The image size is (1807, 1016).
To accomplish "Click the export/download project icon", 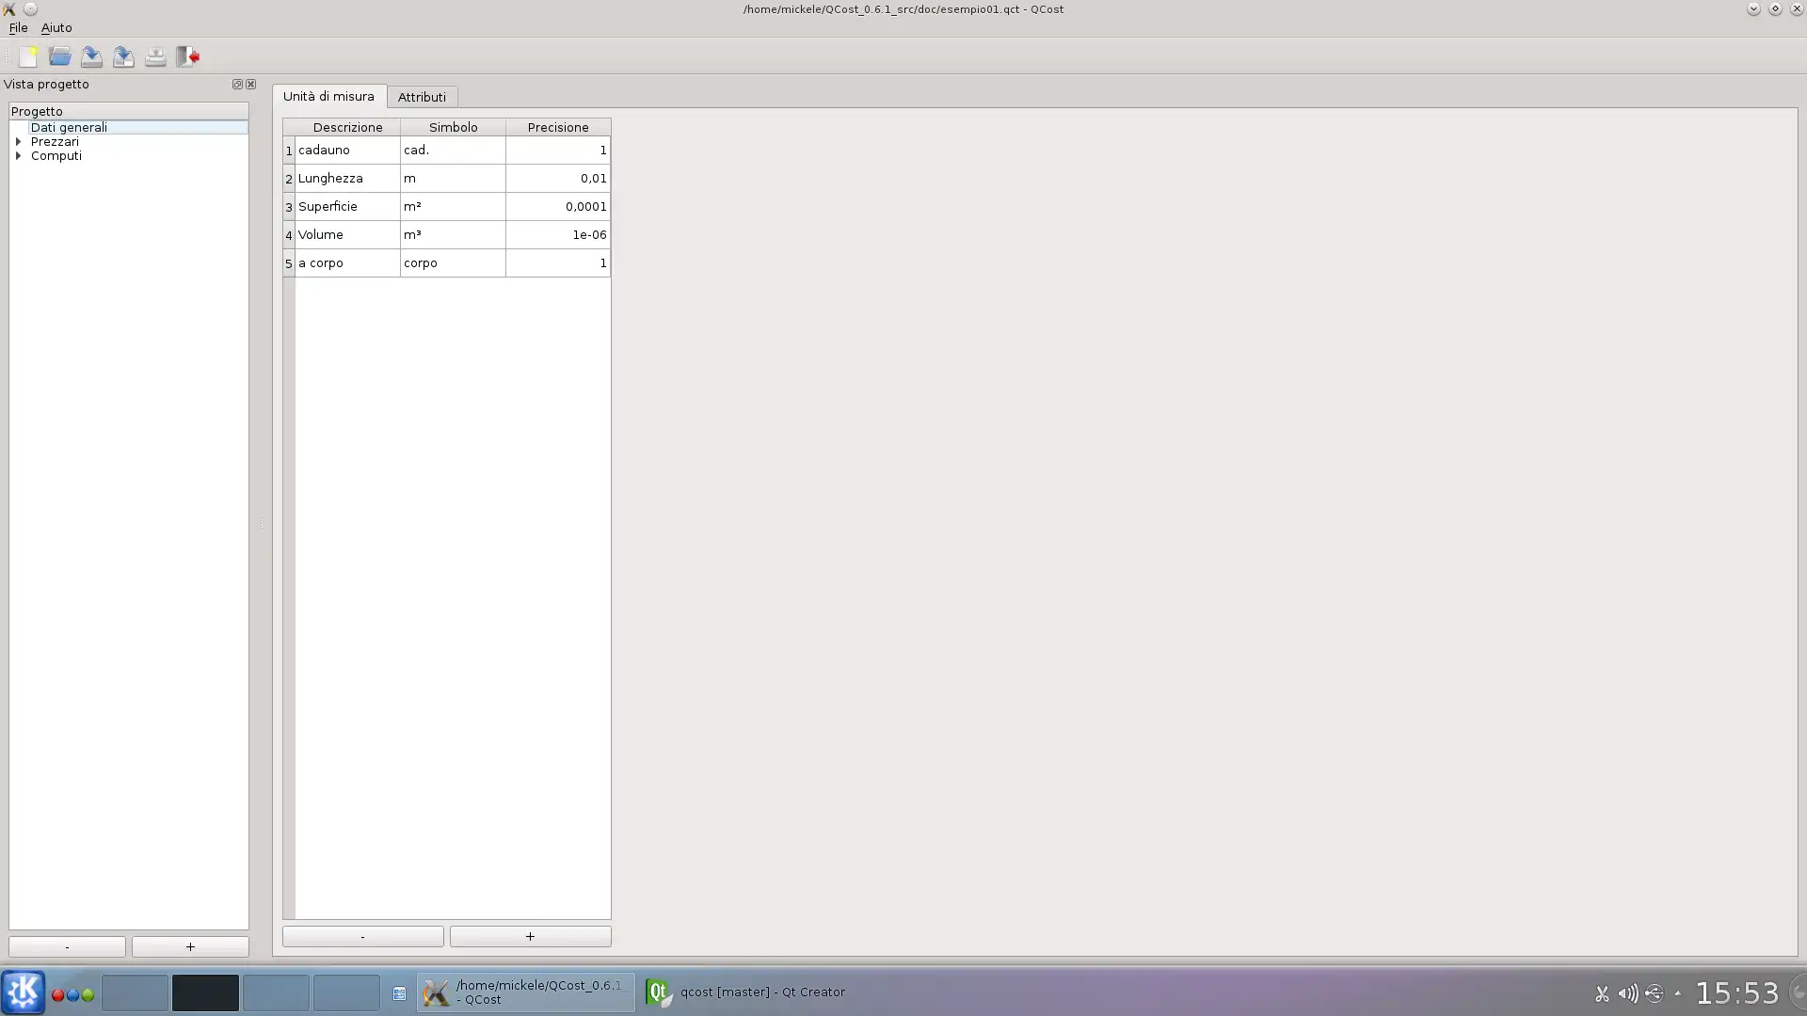I will point(123,56).
